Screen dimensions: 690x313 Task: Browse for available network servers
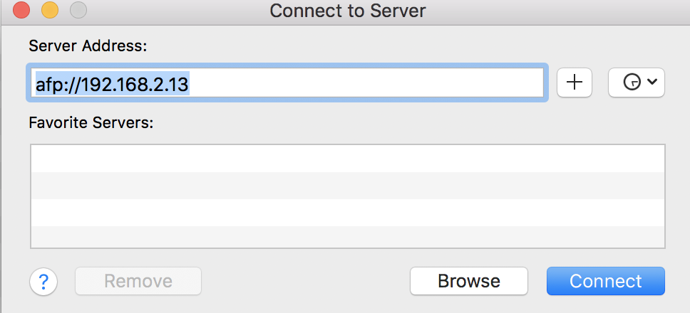(x=468, y=281)
